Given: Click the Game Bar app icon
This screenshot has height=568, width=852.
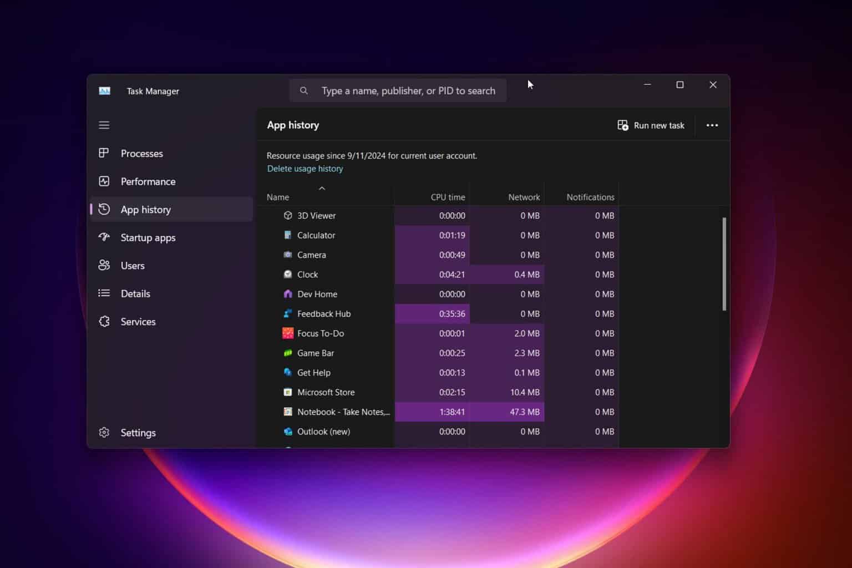Looking at the screenshot, I should 288,353.
